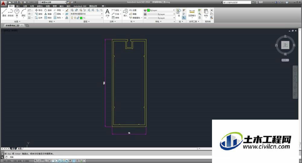Toggle layer freeze sun icon
The height and width of the screenshot is (163, 302).
pyautogui.click(x=75, y=18)
